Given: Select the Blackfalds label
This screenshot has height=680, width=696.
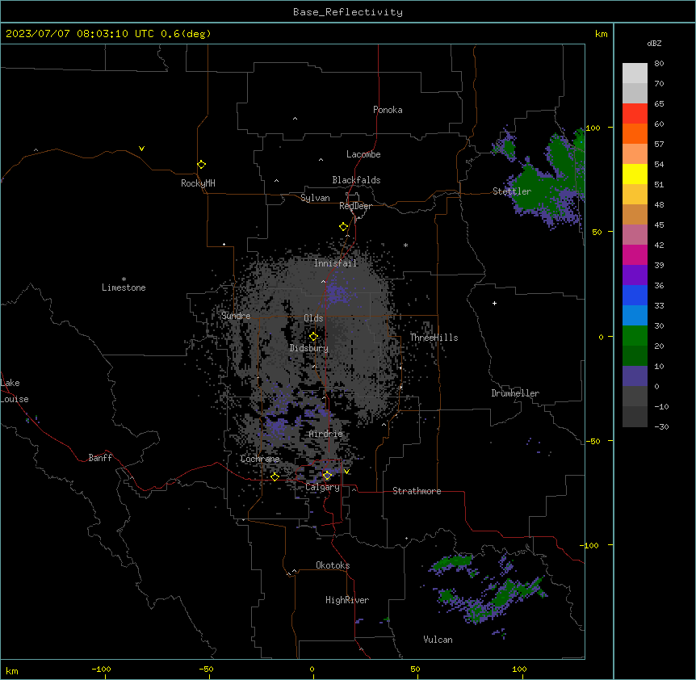Looking at the screenshot, I should pyautogui.click(x=356, y=180).
